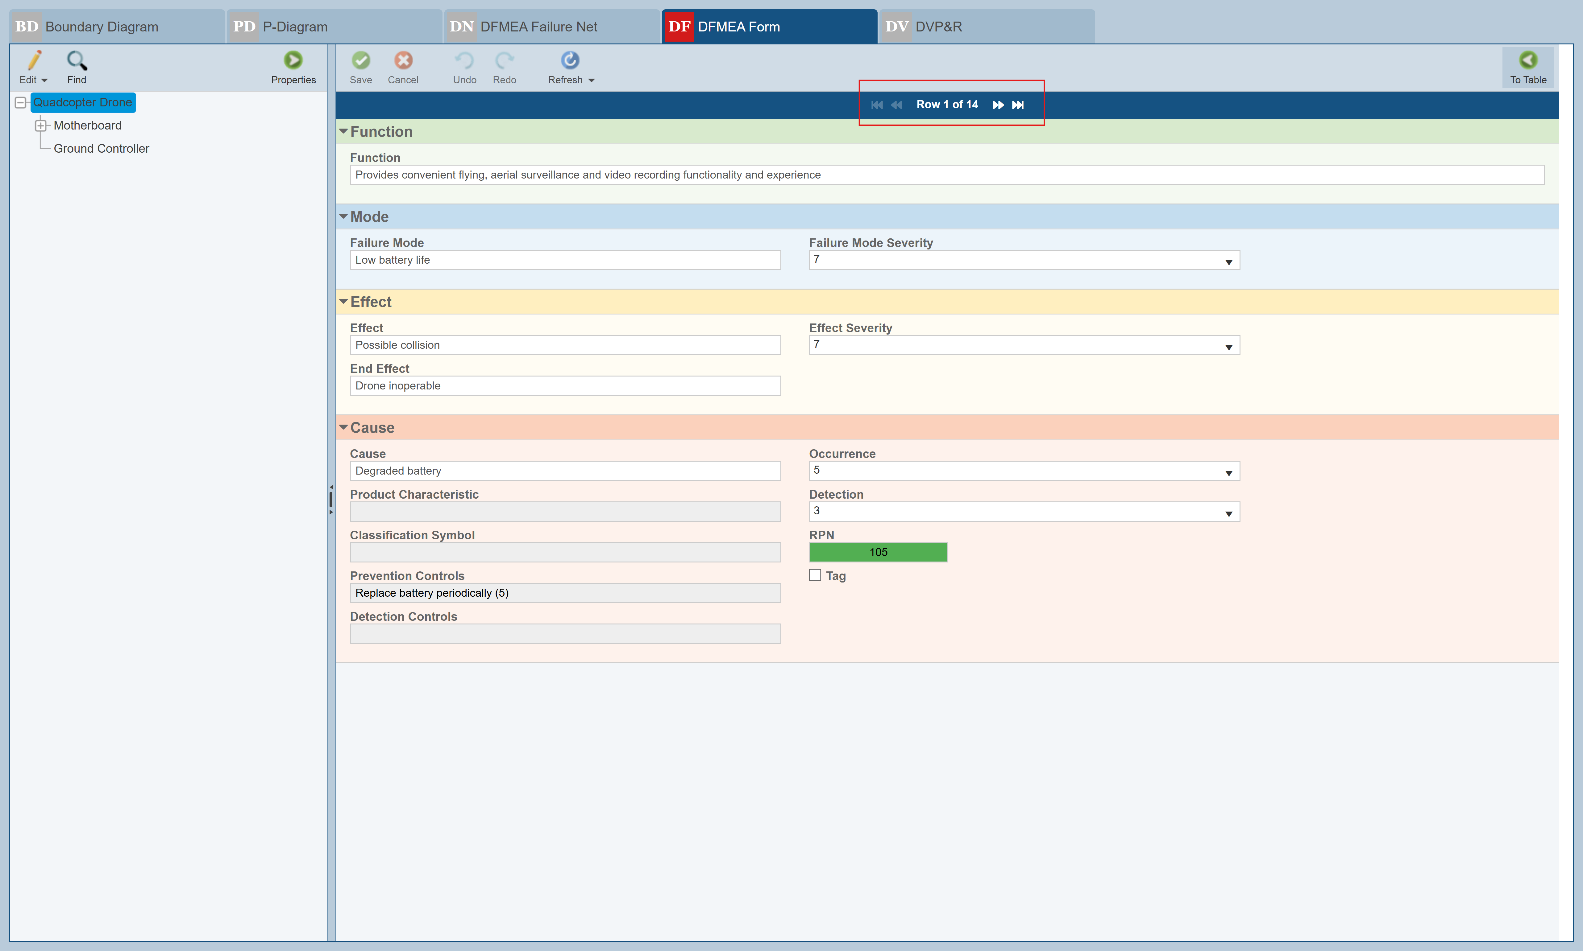Go to next row arrow
Screen dimensions: 1583x951
[998, 105]
